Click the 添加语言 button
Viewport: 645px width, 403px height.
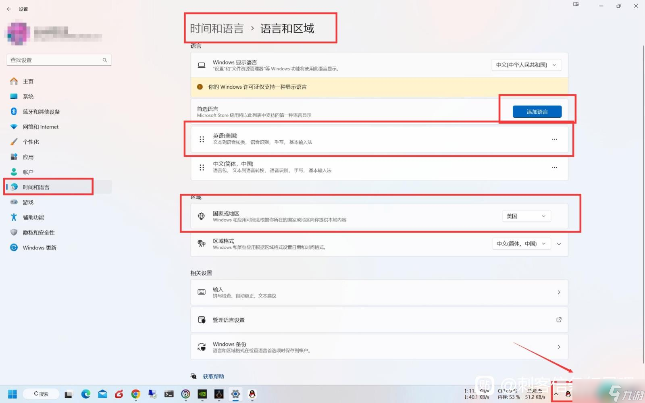click(x=537, y=112)
